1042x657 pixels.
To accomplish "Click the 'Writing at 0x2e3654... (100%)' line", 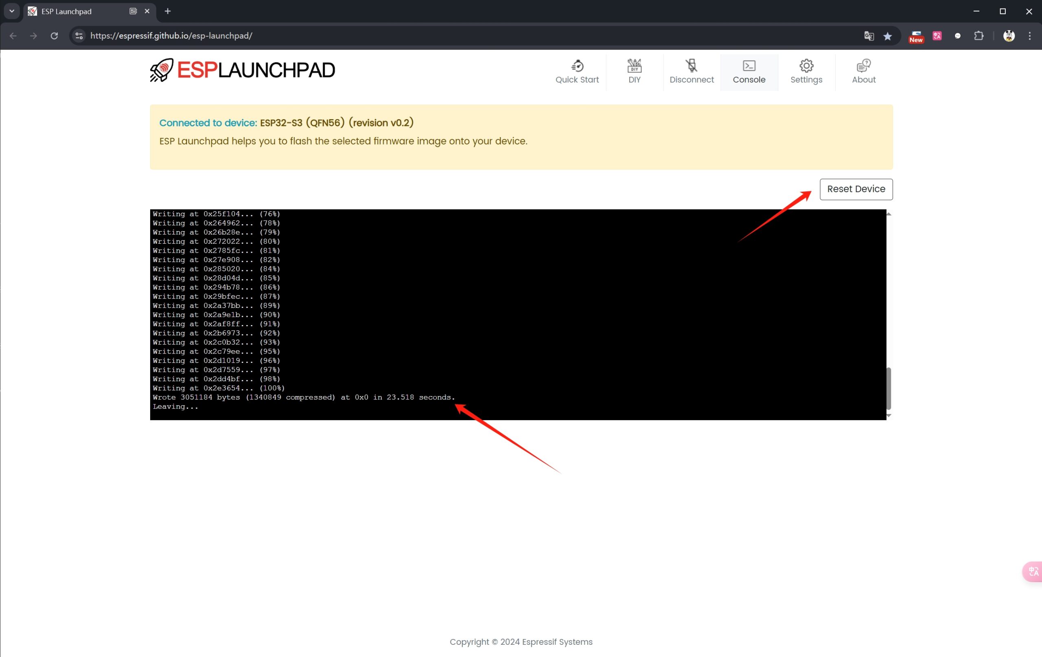I will pyautogui.click(x=219, y=388).
